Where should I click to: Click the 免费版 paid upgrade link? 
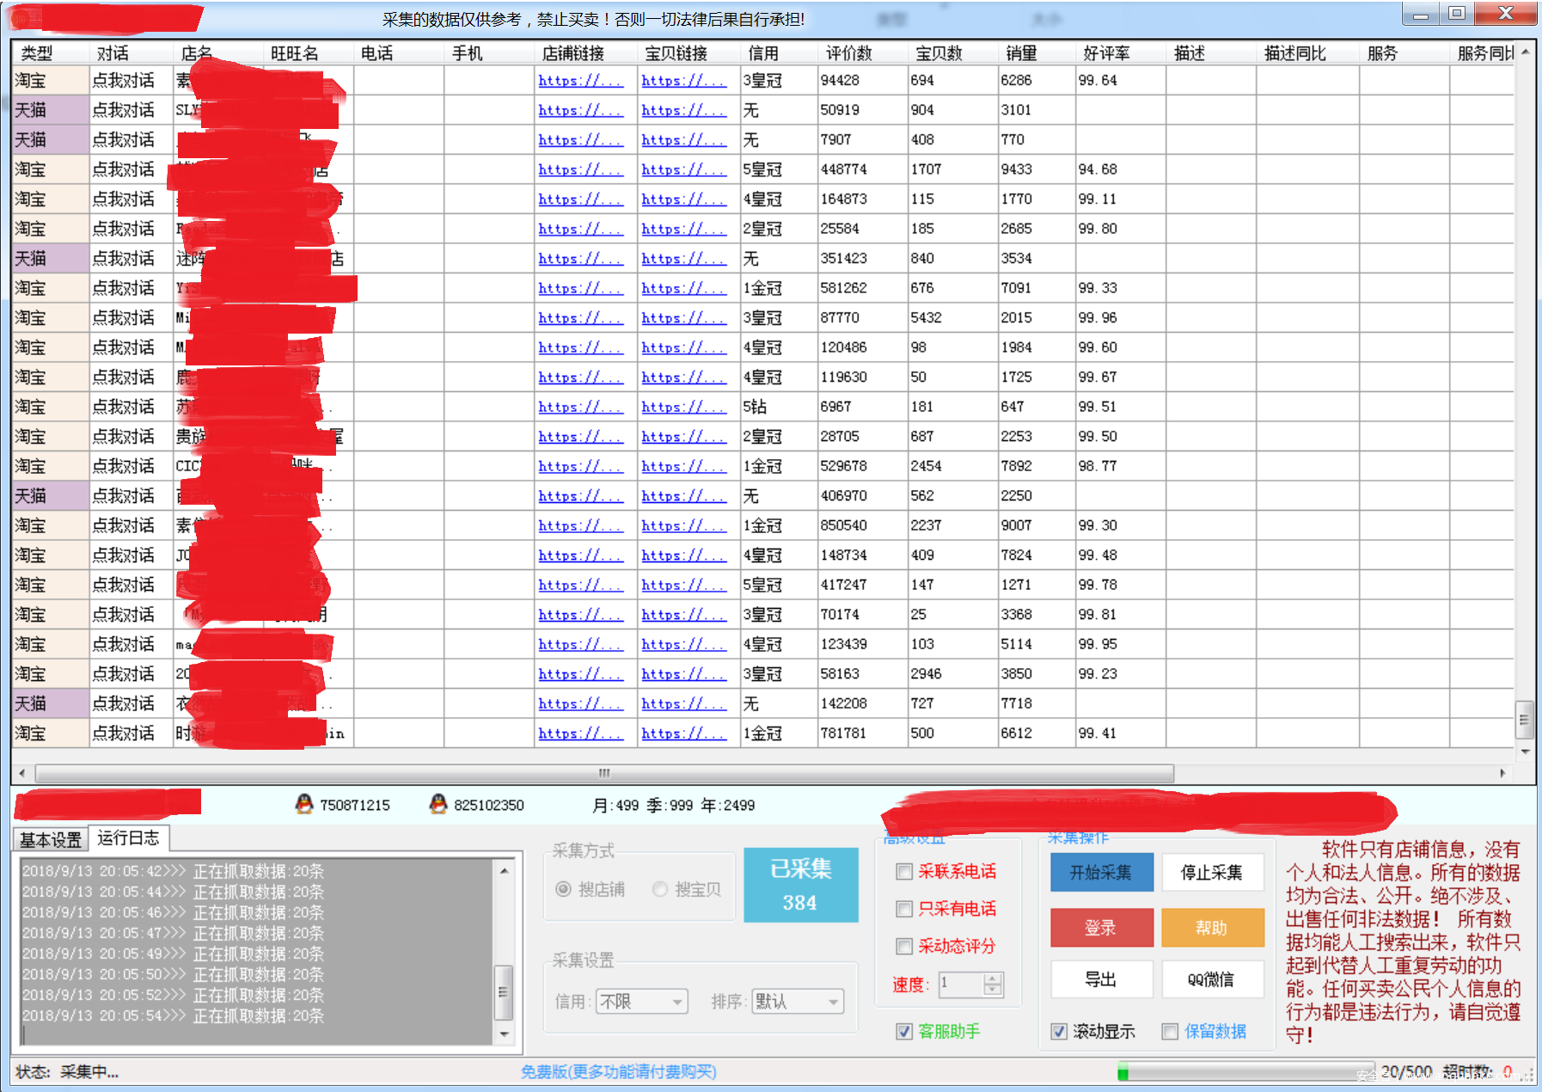coord(618,1071)
